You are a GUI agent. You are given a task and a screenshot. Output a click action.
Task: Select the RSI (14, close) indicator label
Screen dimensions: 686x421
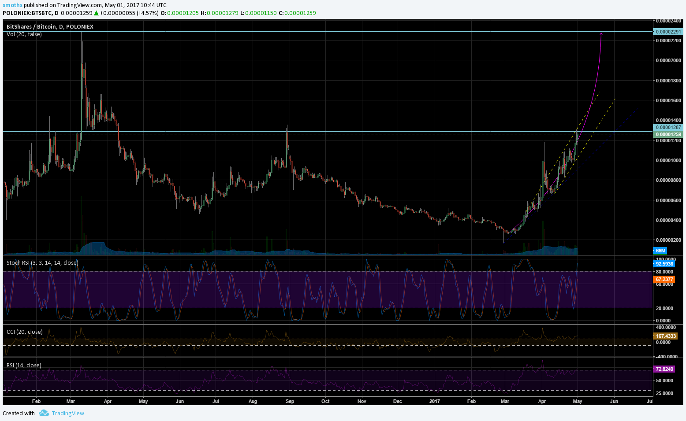24,365
